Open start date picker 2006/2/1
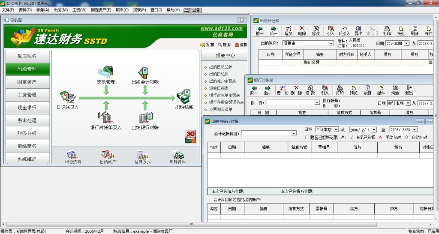This screenshot has height=234, width=439. pos(374,129)
